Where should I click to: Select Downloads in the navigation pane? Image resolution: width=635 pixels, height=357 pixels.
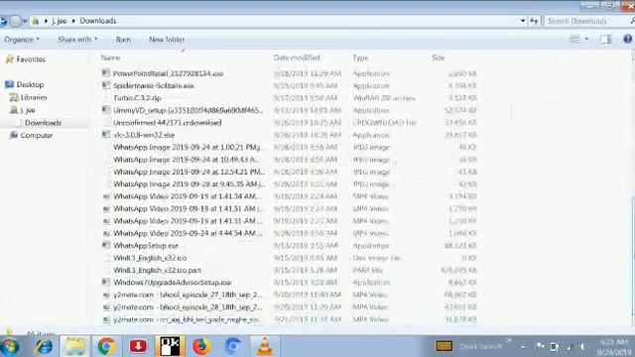click(x=43, y=123)
